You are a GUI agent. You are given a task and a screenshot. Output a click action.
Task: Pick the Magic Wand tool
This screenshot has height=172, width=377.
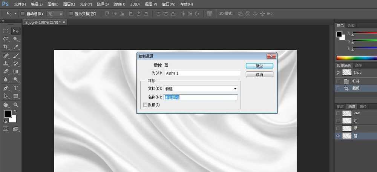coord(16,39)
